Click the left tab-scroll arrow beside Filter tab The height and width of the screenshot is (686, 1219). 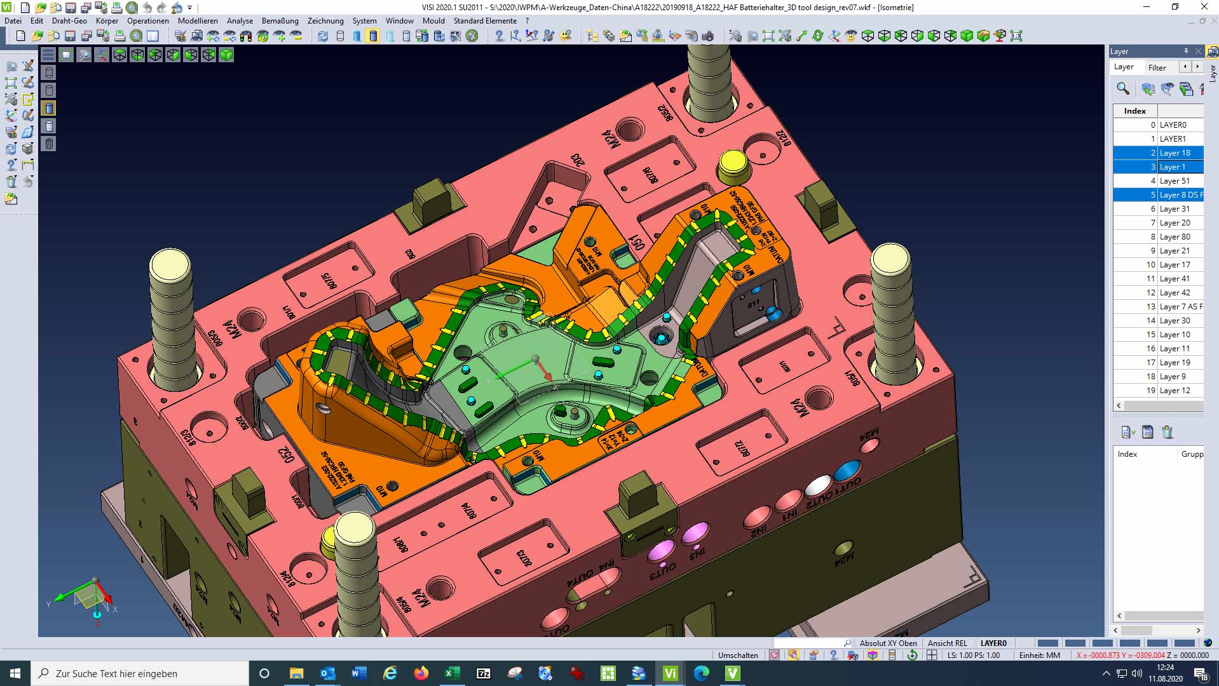(x=1185, y=67)
